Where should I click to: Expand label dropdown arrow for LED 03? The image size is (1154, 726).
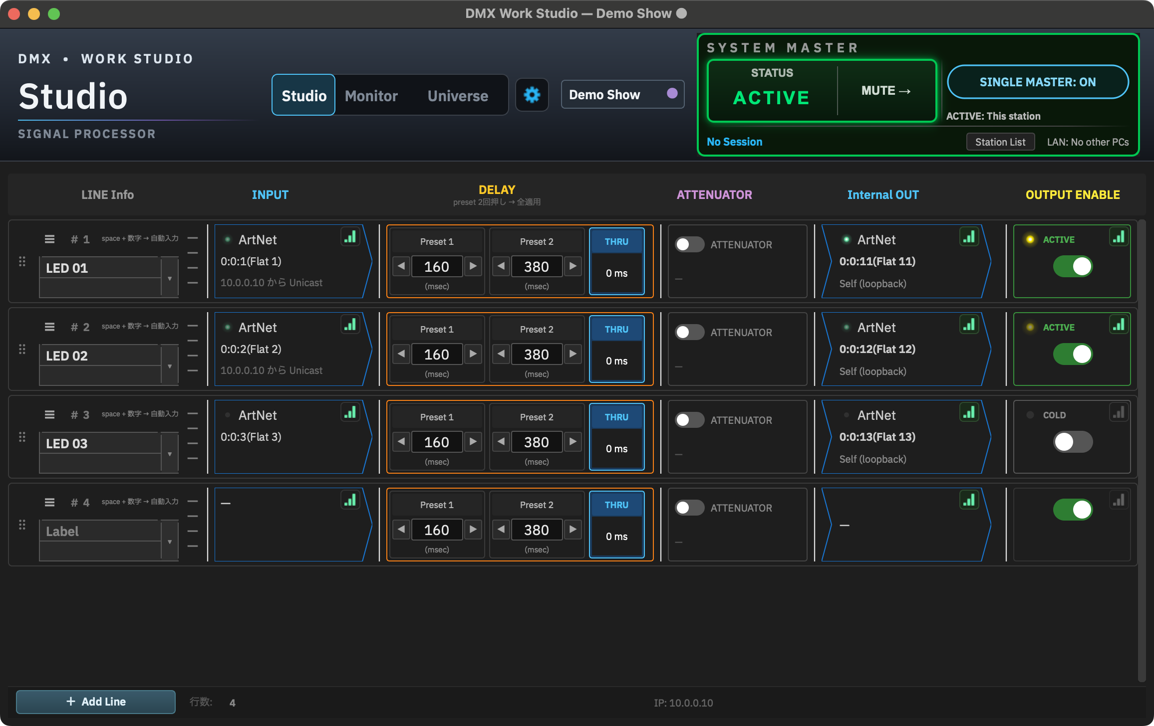point(170,454)
